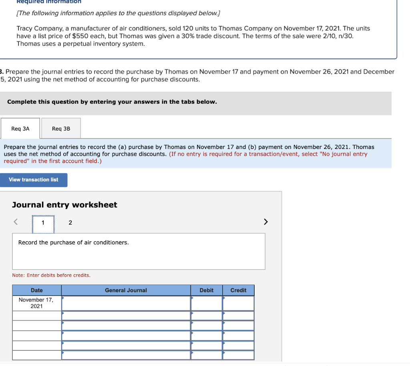Screen dimensions: 410x366
Task: Click Credit field in last row
Action: click(x=238, y=355)
